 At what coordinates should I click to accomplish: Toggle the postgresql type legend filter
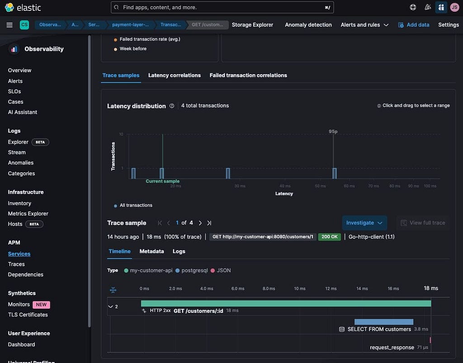(x=191, y=271)
